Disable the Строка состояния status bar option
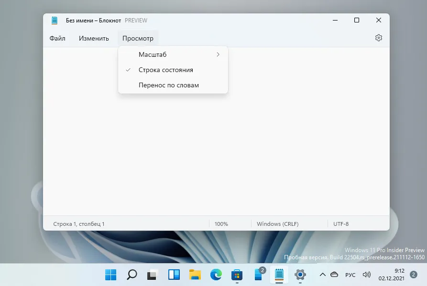This screenshot has height=286, width=427. click(165, 70)
